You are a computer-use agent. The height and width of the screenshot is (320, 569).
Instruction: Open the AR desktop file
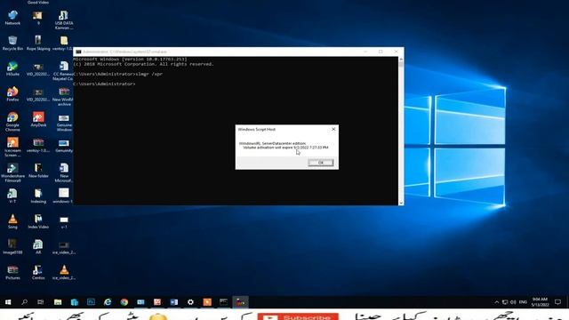38,246
